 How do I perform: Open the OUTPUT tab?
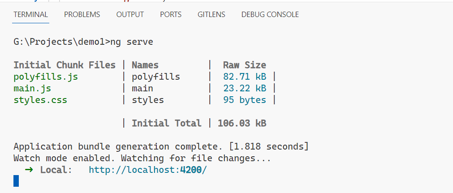coord(130,14)
